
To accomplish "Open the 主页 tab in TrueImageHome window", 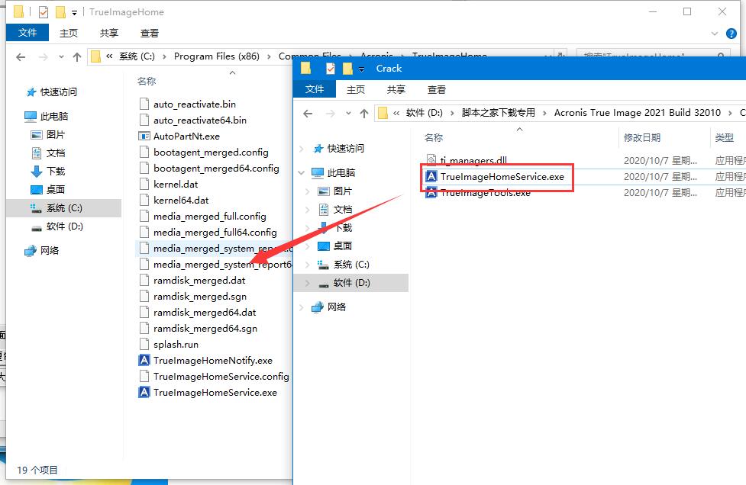I will [x=69, y=34].
